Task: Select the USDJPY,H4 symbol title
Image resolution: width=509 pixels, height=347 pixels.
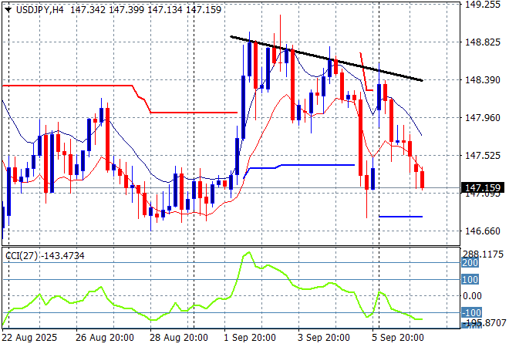Action: pyautogui.click(x=39, y=7)
